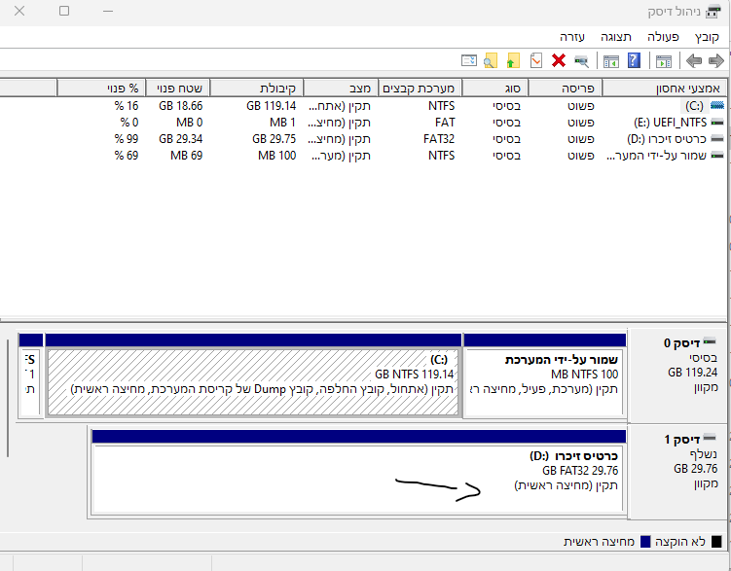Click the folder with green up-arrow icon
Screen dimensions: 731x571
pos(513,61)
